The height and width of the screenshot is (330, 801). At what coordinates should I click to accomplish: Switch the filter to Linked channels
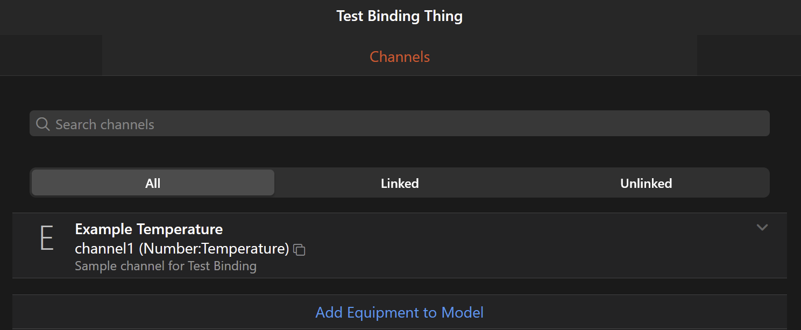coord(400,183)
